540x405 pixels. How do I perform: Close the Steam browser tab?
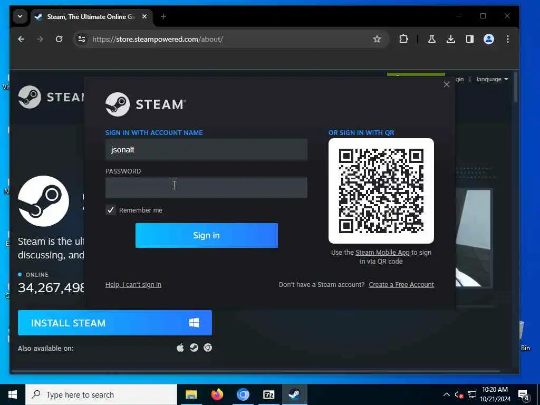(x=144, y=16)
